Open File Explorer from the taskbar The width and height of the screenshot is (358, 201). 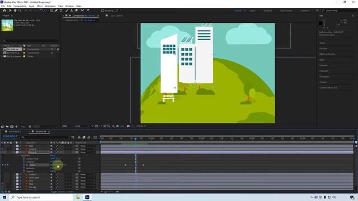click(x=78, y=197)
